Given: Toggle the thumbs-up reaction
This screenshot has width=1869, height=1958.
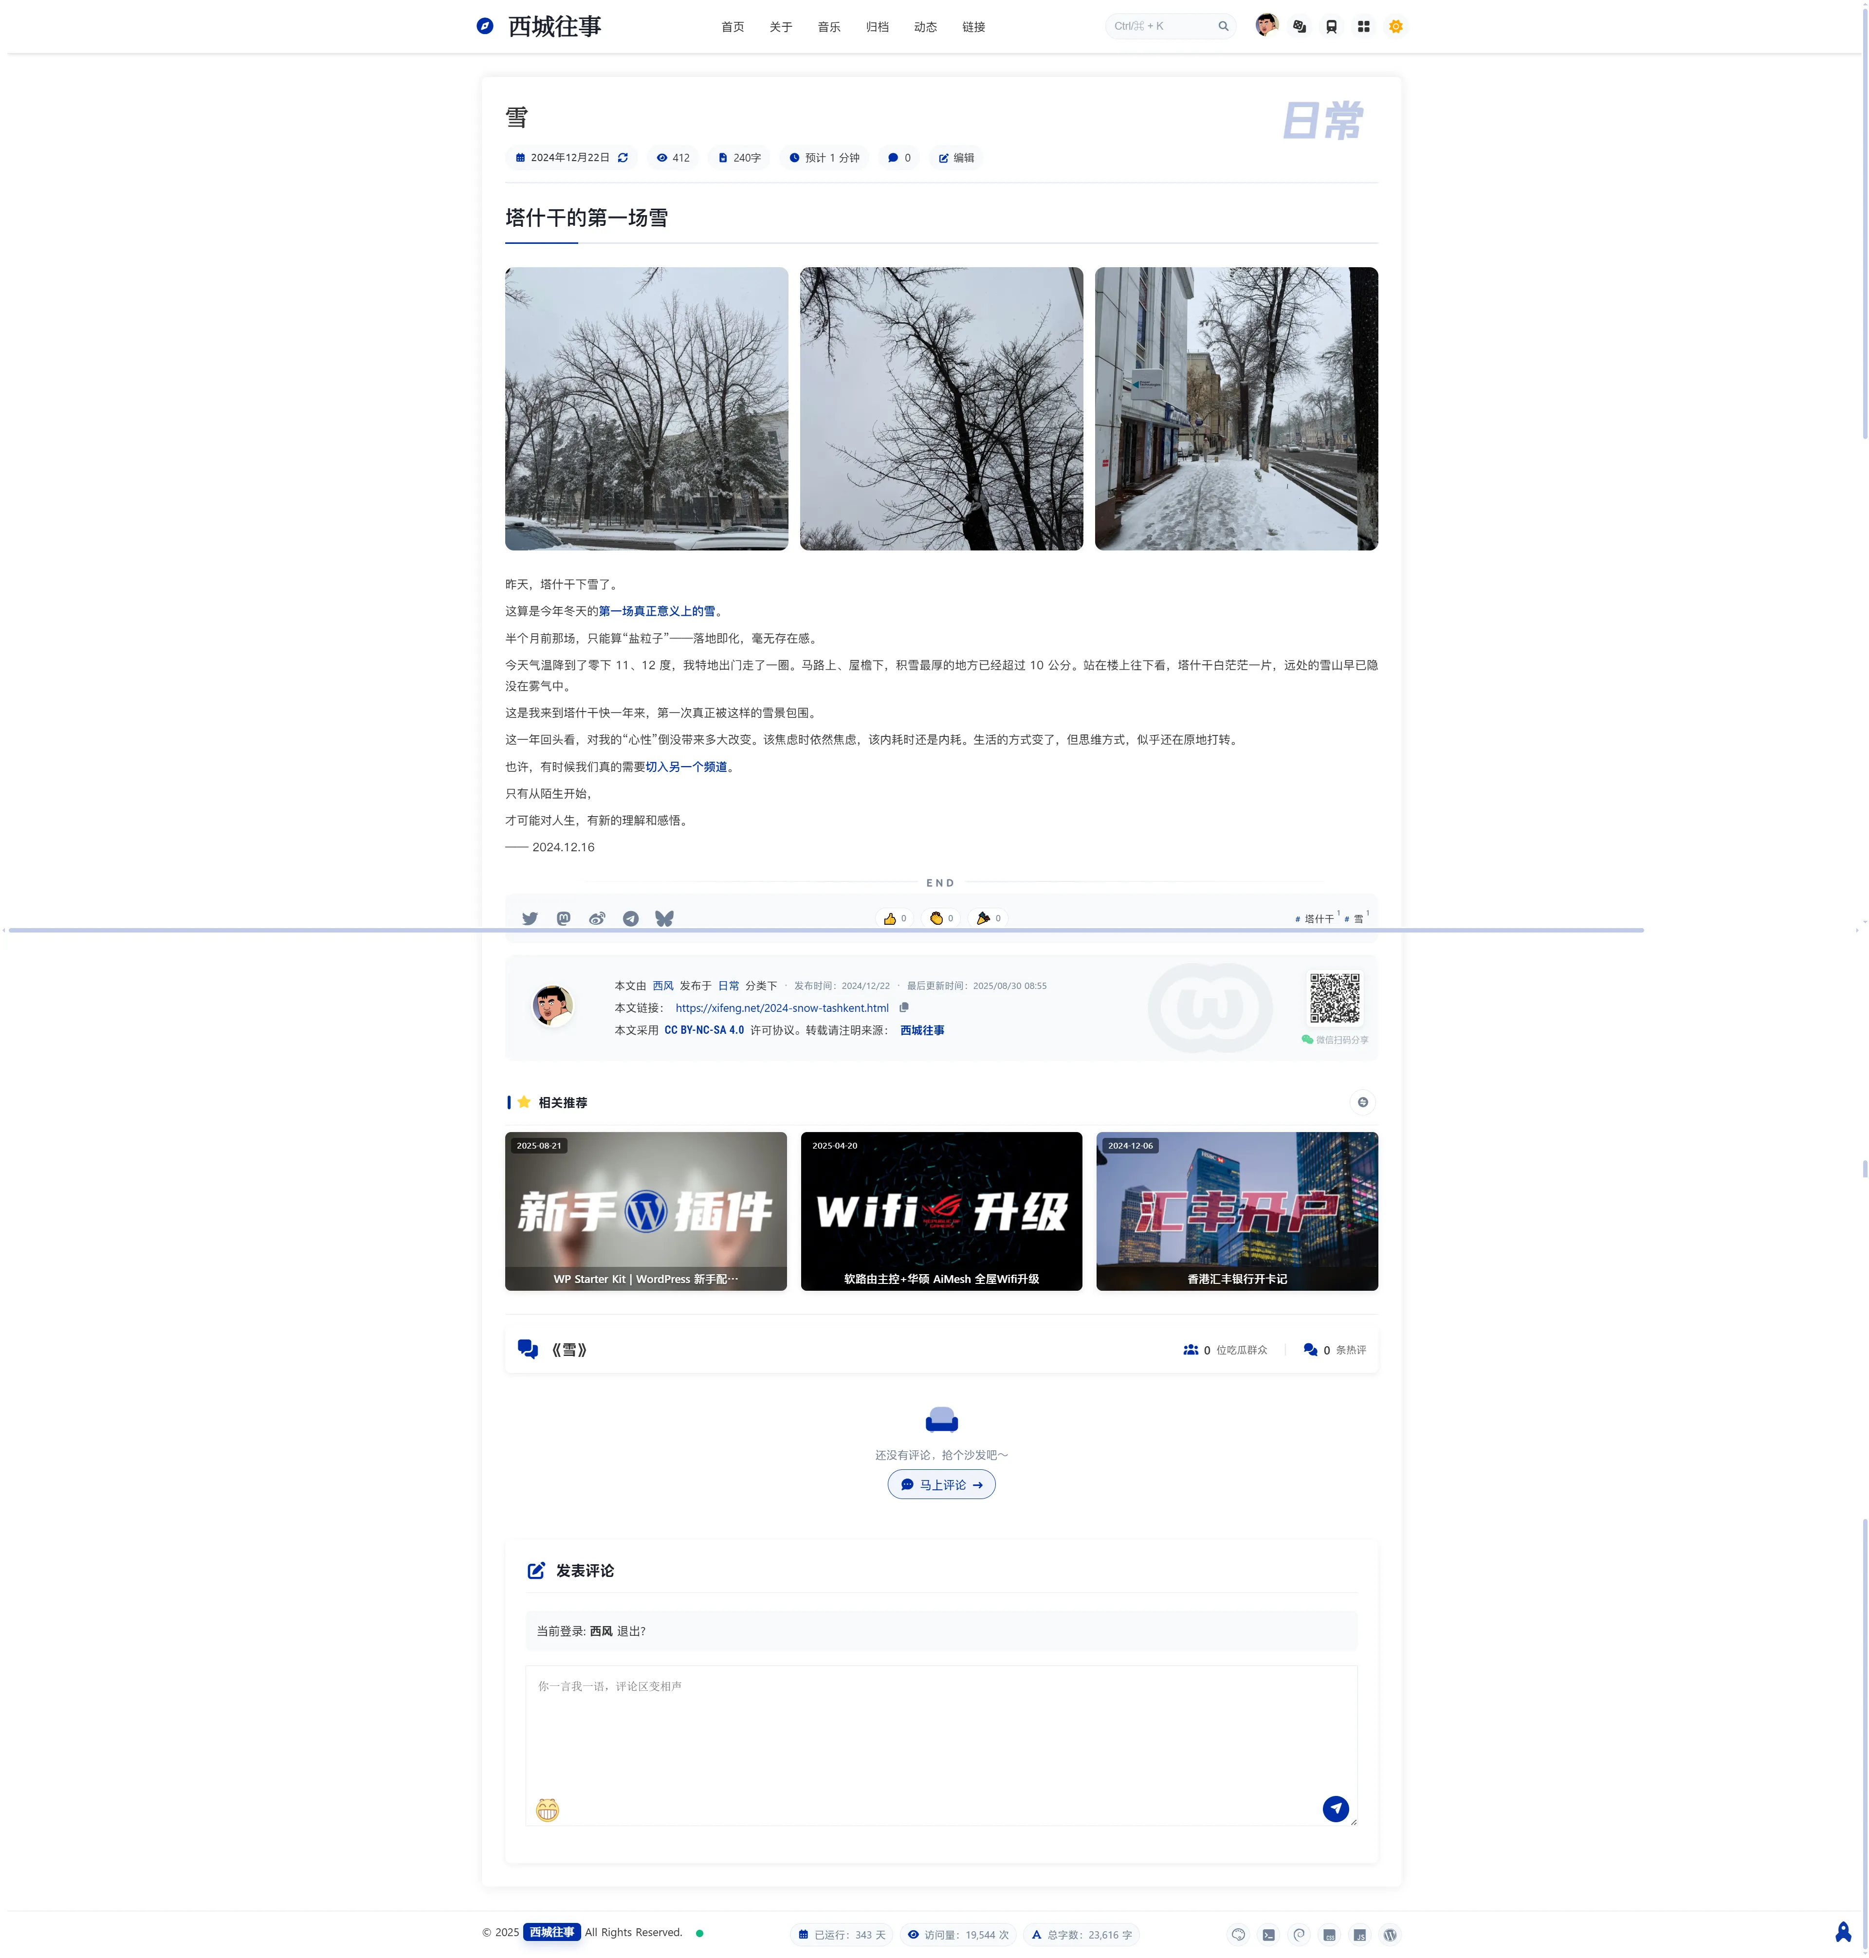Looking at the screenshot, I should [894, 919].
